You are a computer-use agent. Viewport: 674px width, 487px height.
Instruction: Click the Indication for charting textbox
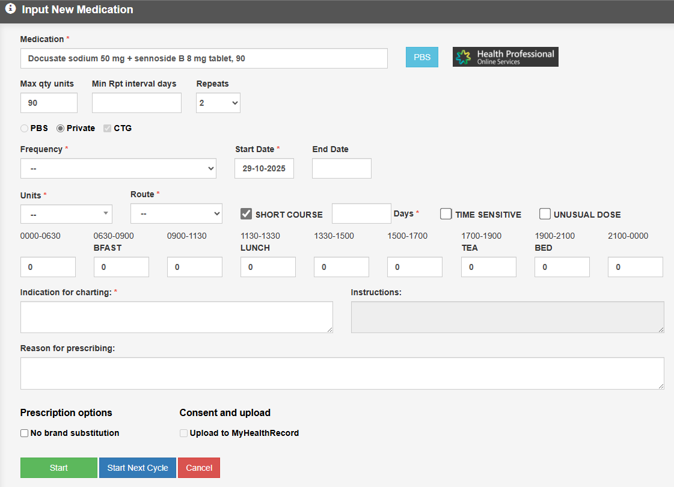[x=176, y=317]
